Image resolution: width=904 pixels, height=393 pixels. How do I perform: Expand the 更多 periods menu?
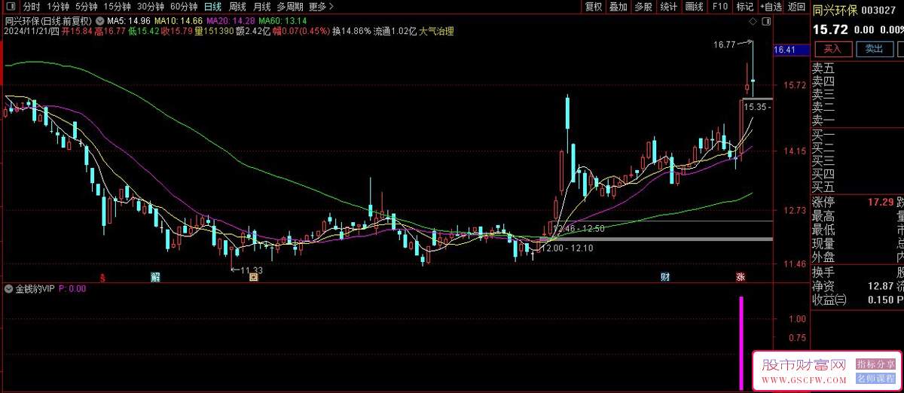pyautogui.click(x=322, y=7)
